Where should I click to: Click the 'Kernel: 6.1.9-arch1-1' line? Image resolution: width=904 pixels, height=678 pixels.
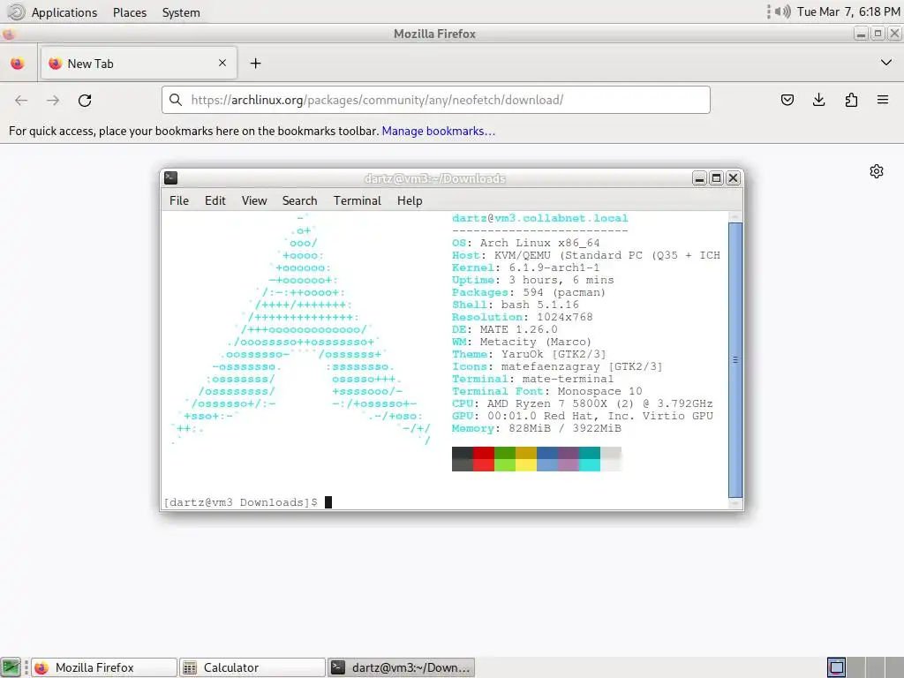pyautogui.click(x=526, y=267)
